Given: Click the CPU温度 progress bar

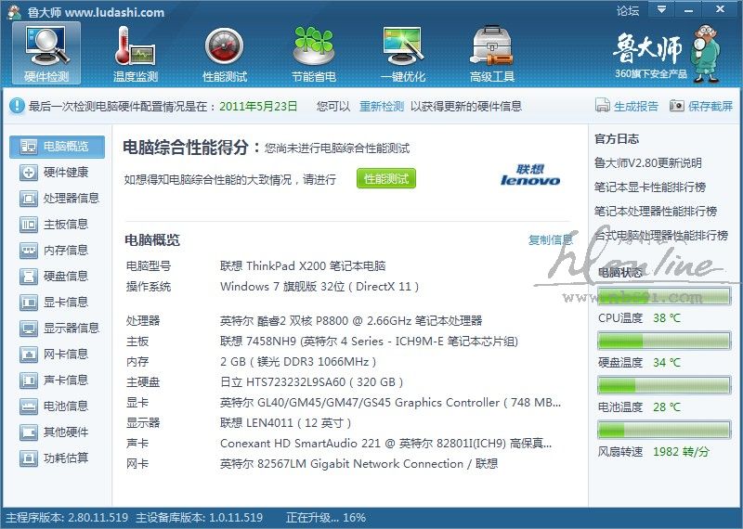Looking at the screenshot, I should [x=663, y=296].
